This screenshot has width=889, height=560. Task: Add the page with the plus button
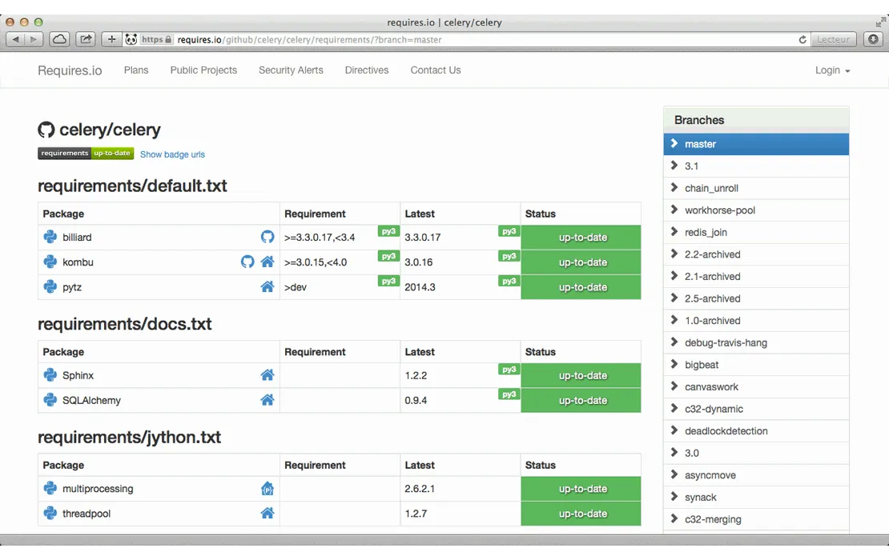pyautogui.click(x=111, y=39)
